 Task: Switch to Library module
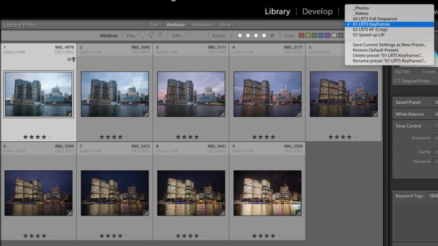[278, 11]
